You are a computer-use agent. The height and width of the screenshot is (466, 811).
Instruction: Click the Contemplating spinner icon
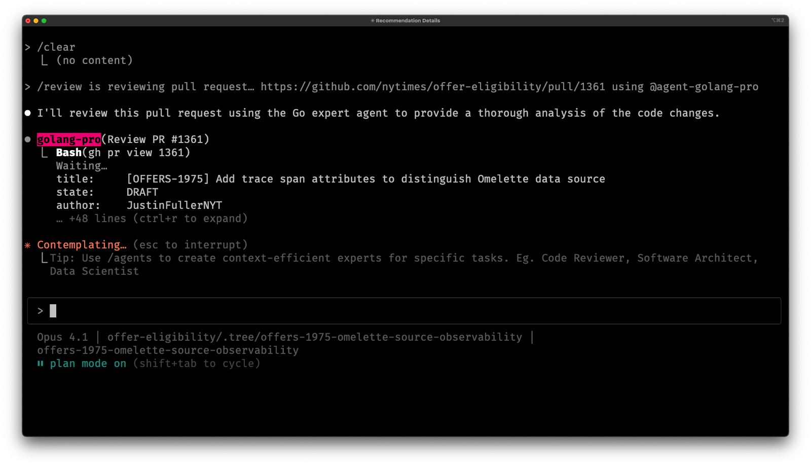click(28, 245)
